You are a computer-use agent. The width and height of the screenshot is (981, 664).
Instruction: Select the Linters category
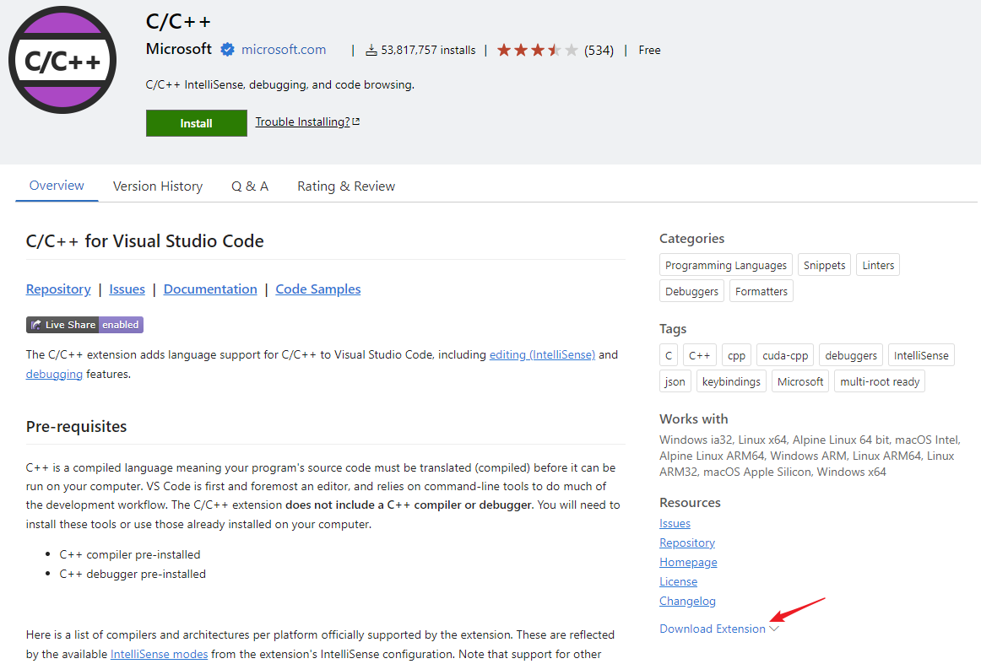[x=878, y=265]
